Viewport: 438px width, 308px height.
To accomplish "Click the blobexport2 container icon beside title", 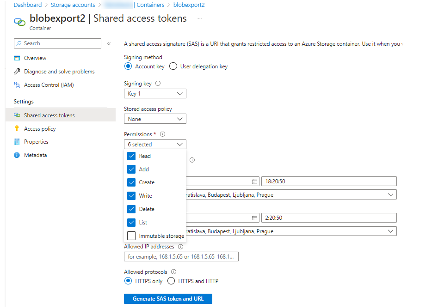I will tap(19, 22).
